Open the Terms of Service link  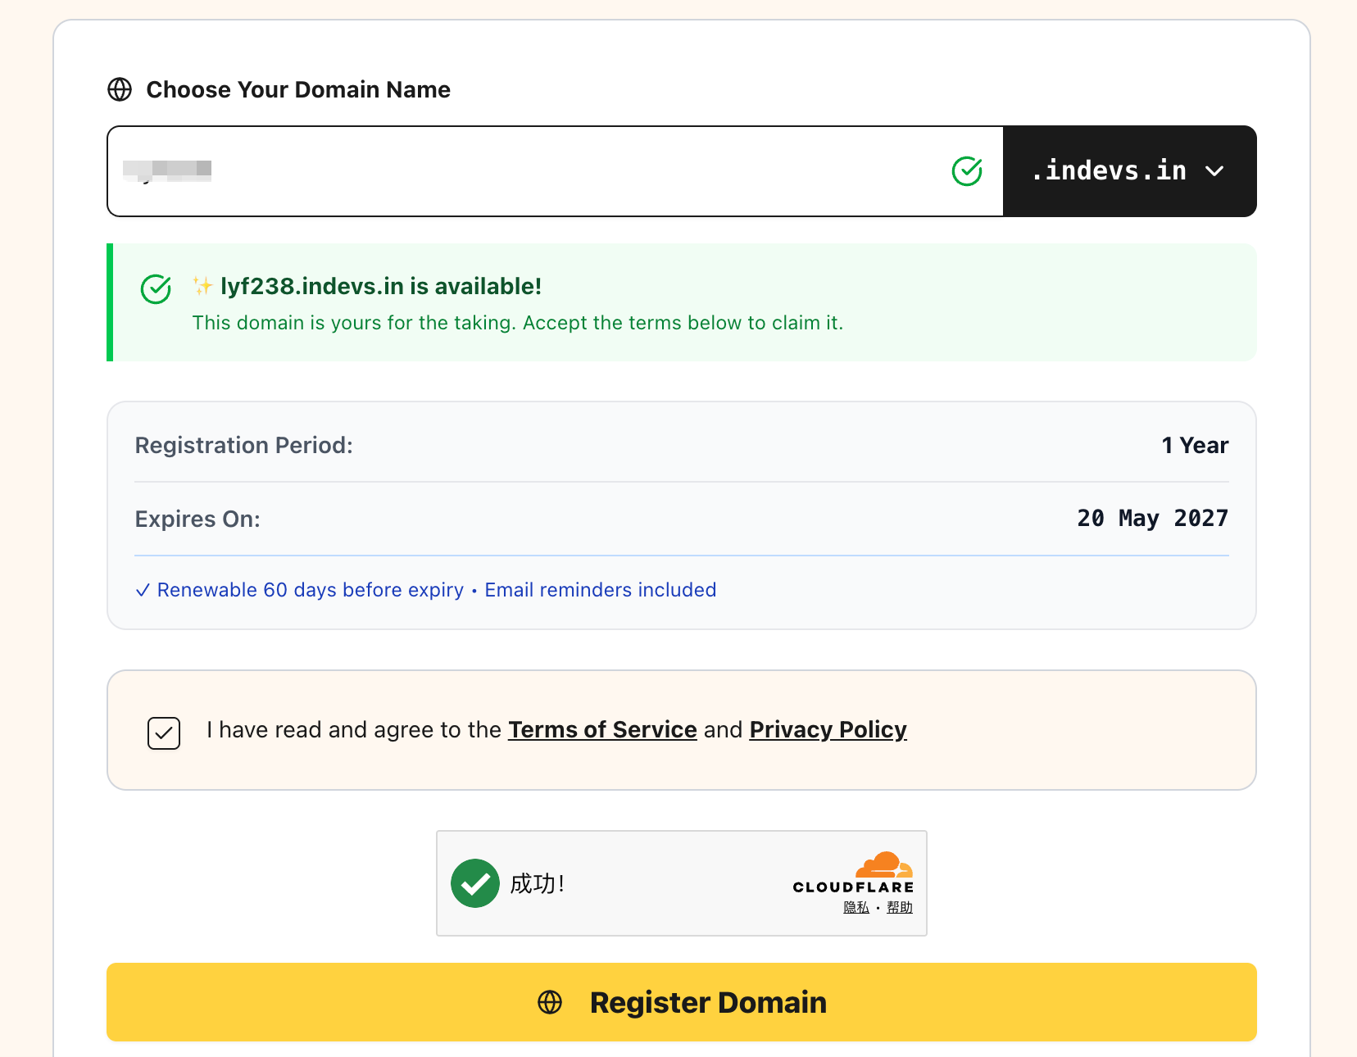click(602, 729)
